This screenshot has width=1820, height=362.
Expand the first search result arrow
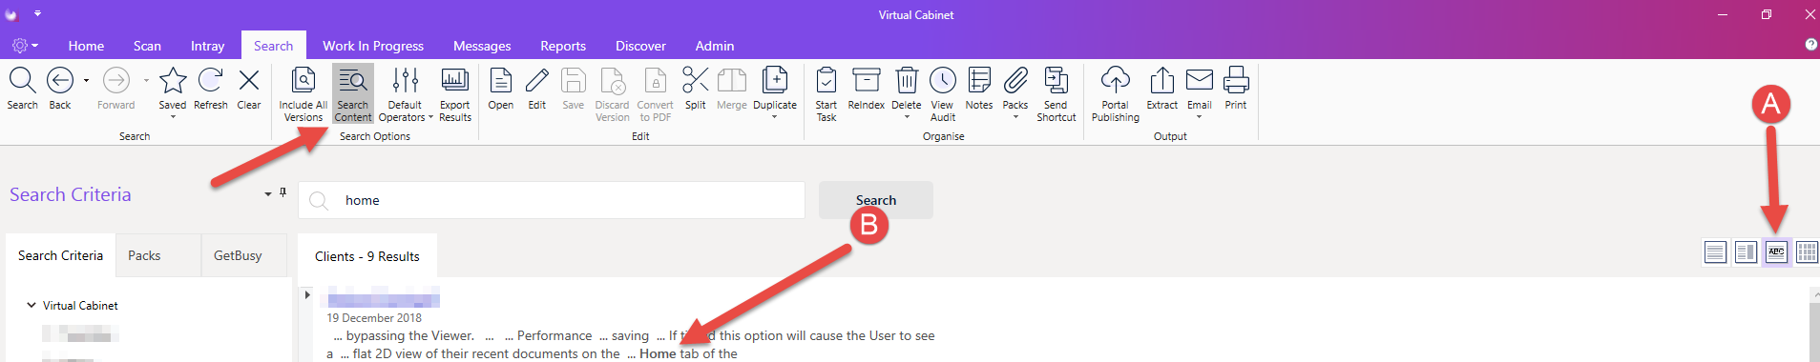pyautogui.click(x=307, y=294)
